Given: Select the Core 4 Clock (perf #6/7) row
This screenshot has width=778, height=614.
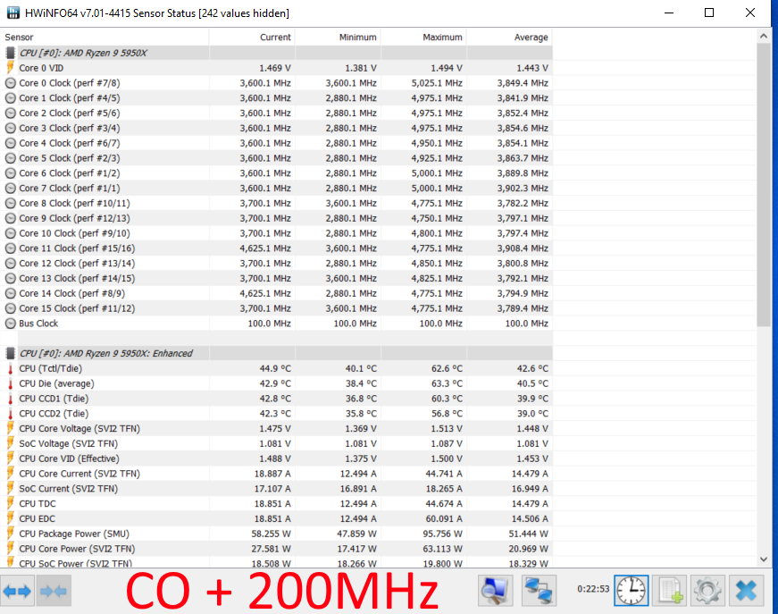Looking at the screenshot, I should pos(276,143).
